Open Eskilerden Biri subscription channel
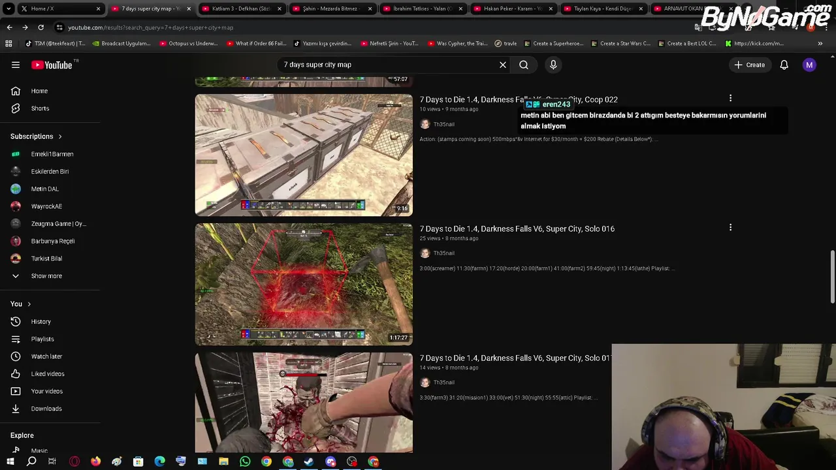The image size is (836, 470). 50,171
